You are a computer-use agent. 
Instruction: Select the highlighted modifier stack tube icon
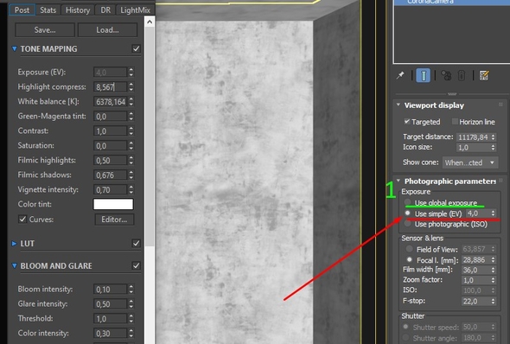(424, 75)
